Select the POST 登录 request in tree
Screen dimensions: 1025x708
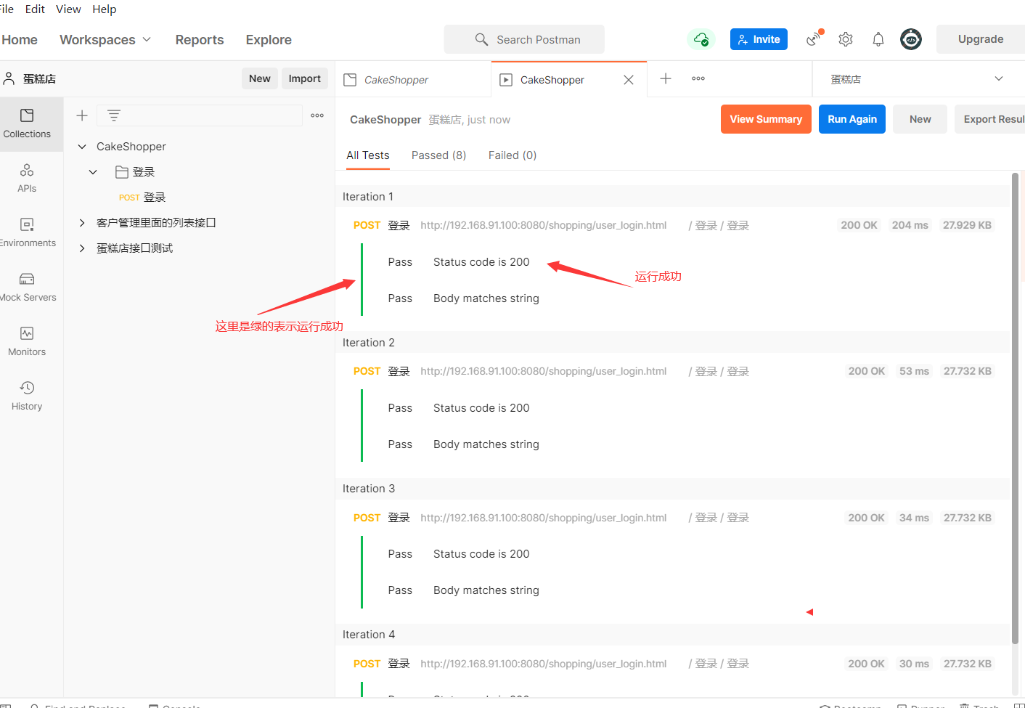coord(142,198)
